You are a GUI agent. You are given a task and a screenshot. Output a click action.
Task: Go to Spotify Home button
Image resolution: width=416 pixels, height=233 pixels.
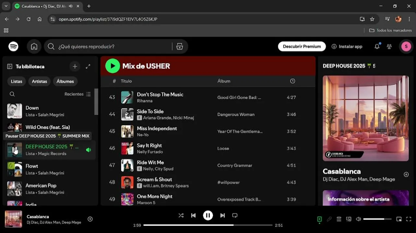point(34,47)
